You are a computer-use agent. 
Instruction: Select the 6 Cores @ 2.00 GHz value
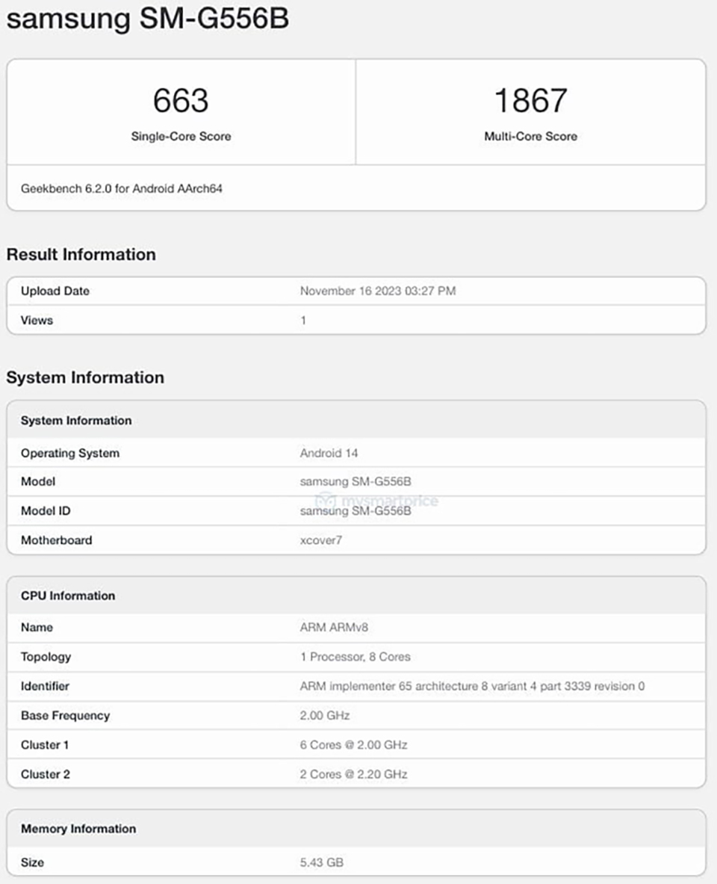353,745
